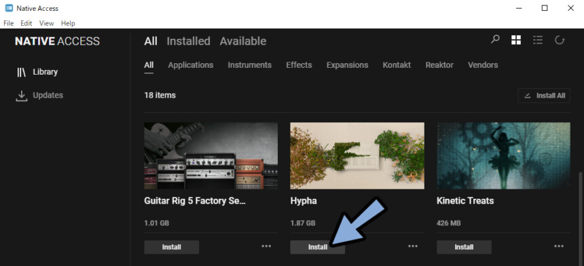
Task: Click the Guitar Rig 5 product thumbnail
Action: point(211,156)
